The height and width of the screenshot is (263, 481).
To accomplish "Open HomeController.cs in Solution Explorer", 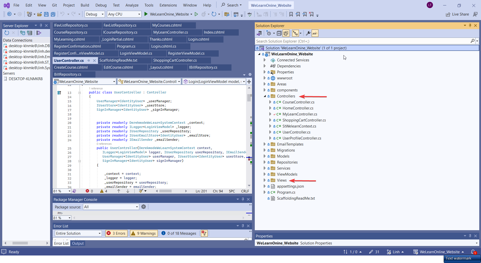I will [x=298, y=108].
